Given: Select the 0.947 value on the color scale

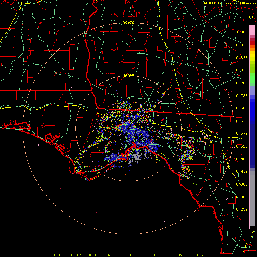Looking at the screenshot, I should [242, 45].
